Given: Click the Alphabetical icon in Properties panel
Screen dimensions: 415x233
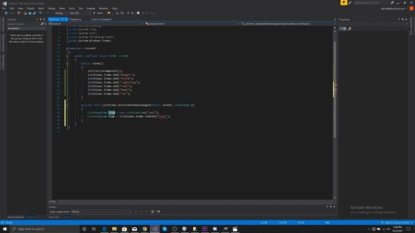Looking at the screenshot, I should 344,28.
